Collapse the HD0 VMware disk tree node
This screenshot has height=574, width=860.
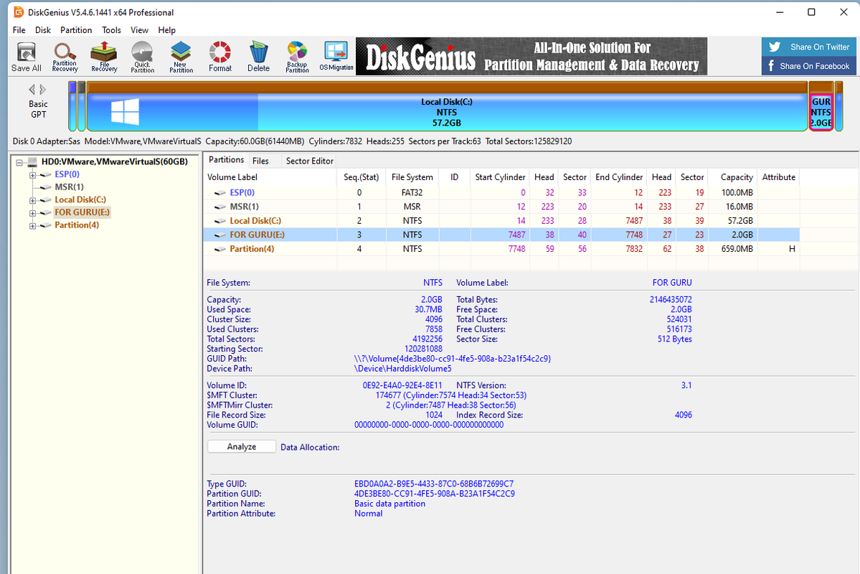[19, 162]
